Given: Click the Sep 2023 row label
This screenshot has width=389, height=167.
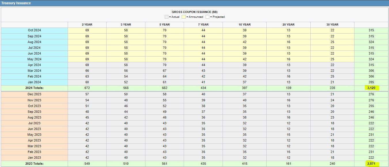Looking at the screenshot, I should (x=35, y=112).
